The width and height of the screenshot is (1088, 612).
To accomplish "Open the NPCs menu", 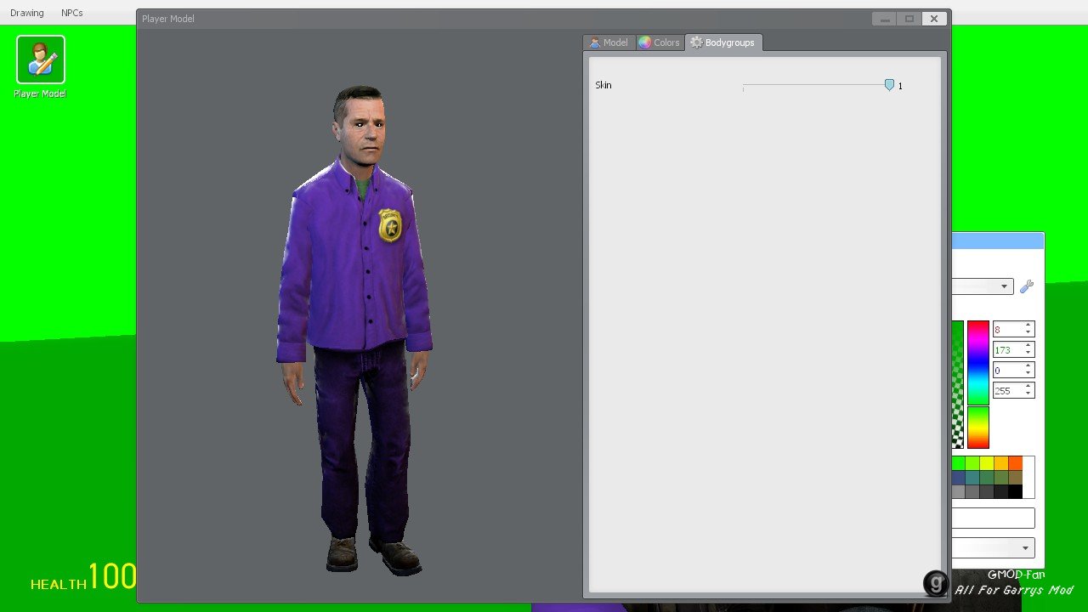I will (x=72, y=13).
